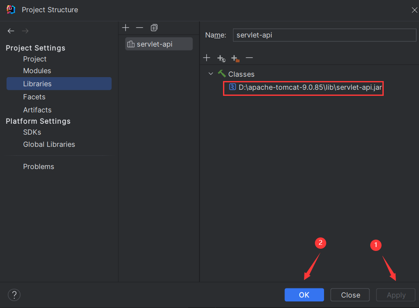Open the SDKs platform settings
The height and width of the screenshot is (308, 419).
pyautogui.click(x=32, y=132)
